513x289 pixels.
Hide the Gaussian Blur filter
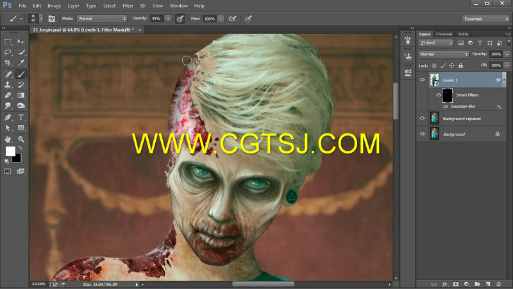tap(445, 107)
